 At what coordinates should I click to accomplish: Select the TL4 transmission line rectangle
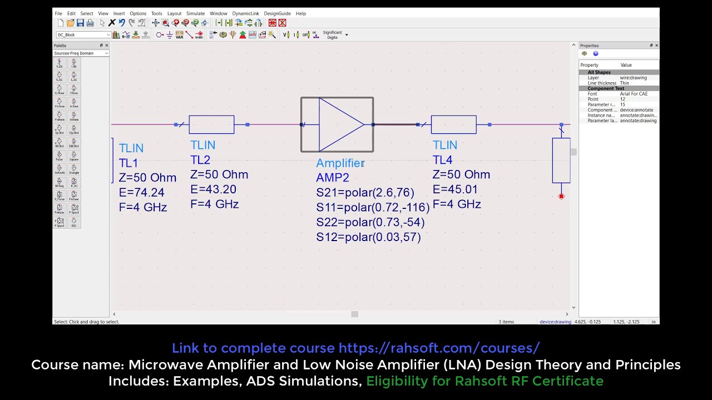click(x=454, y=124)
